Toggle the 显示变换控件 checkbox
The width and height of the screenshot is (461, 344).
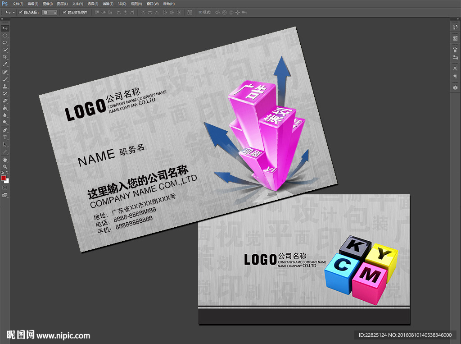click(64, 12)
